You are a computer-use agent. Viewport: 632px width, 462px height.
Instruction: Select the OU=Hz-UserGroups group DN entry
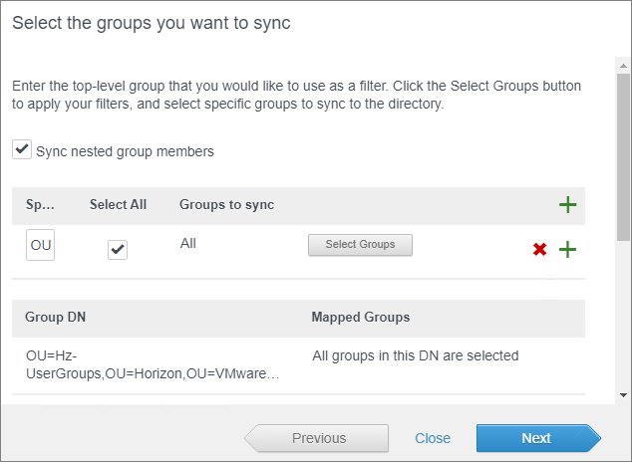pyautogui.click(x=147, y=364)
